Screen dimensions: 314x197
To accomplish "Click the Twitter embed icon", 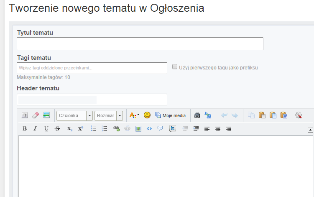I will (173, 128).
